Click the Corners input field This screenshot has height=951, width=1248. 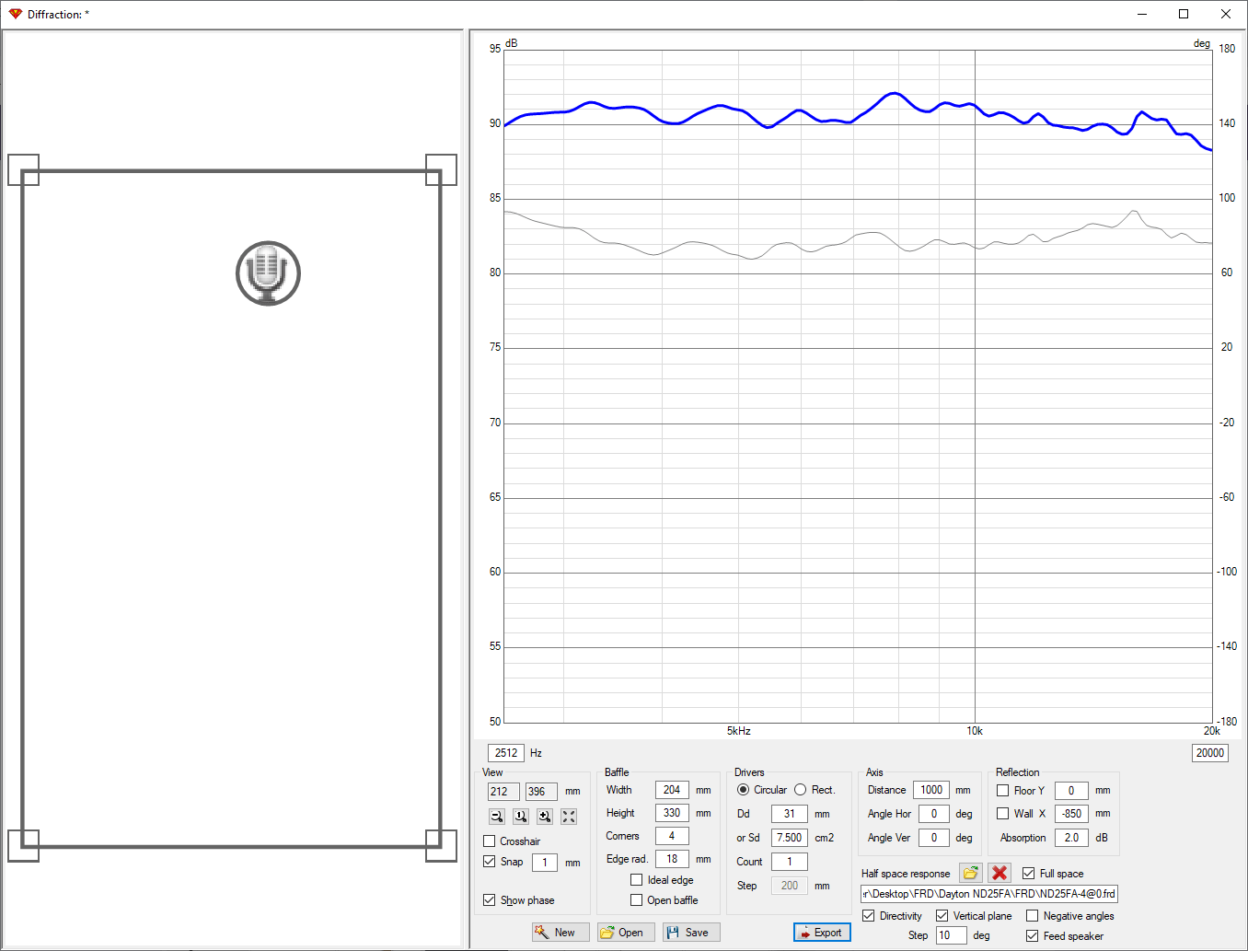(672, 836)
